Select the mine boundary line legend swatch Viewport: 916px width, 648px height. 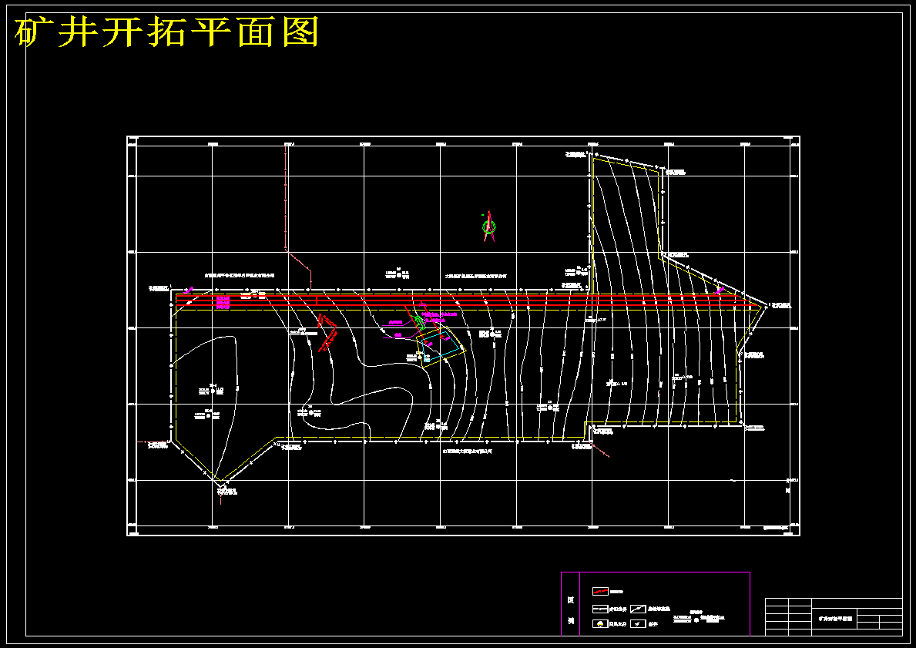tap(601, 609)
